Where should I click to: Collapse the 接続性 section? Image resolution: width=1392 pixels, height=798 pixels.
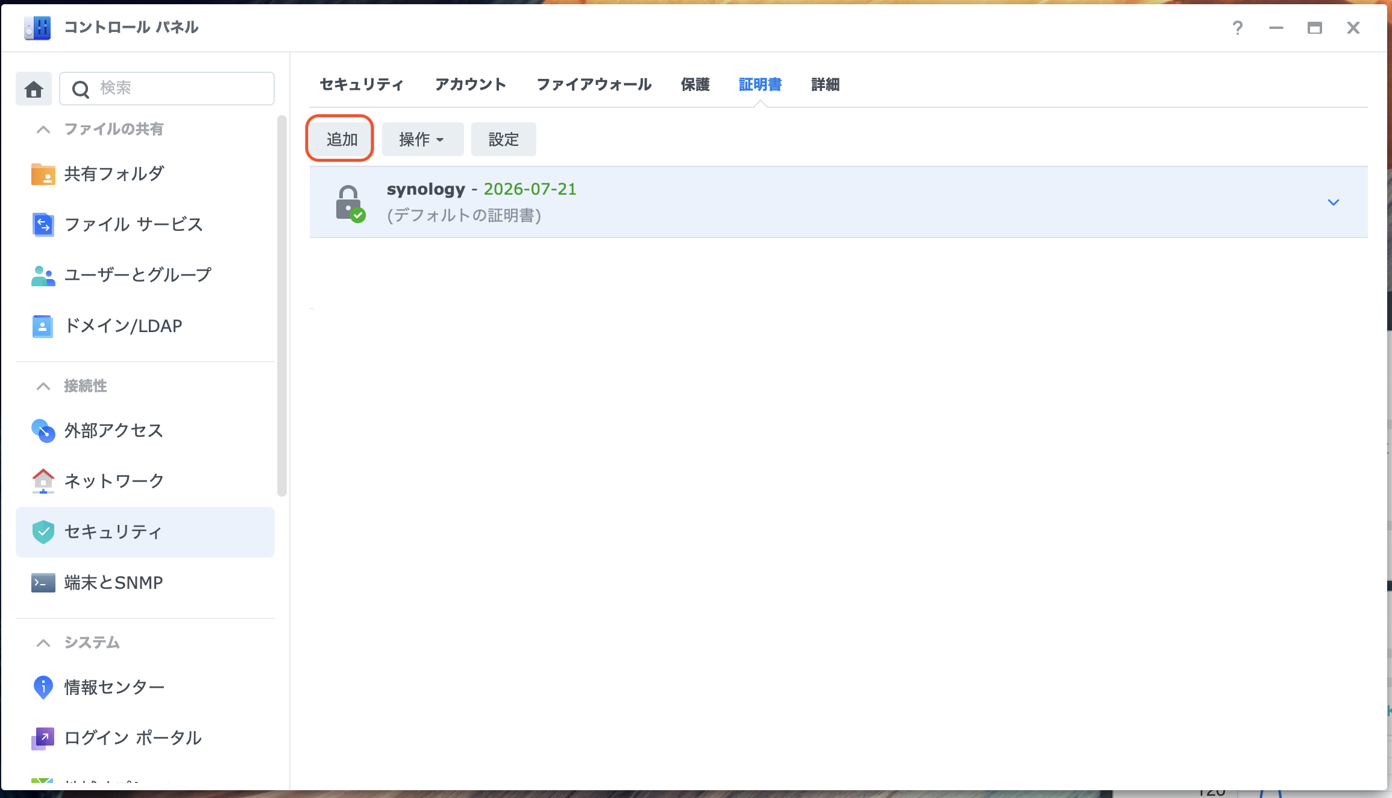click(x=42, y=386)
